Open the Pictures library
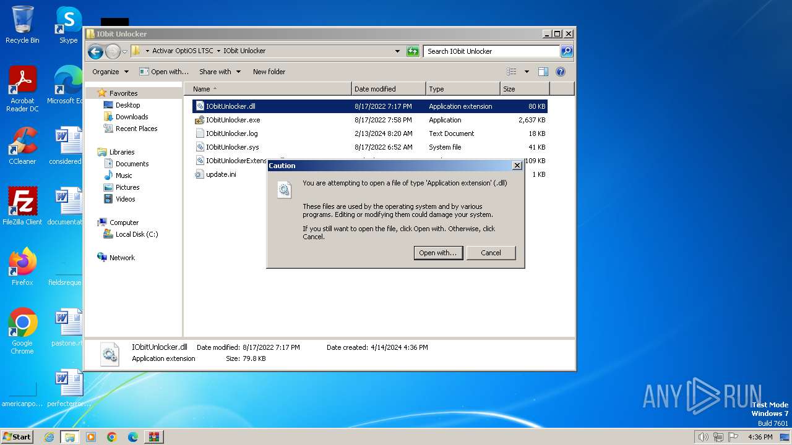 click(x=127, y=187)
